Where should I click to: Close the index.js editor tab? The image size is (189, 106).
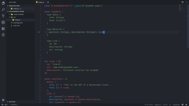click(x=48, y=2)
